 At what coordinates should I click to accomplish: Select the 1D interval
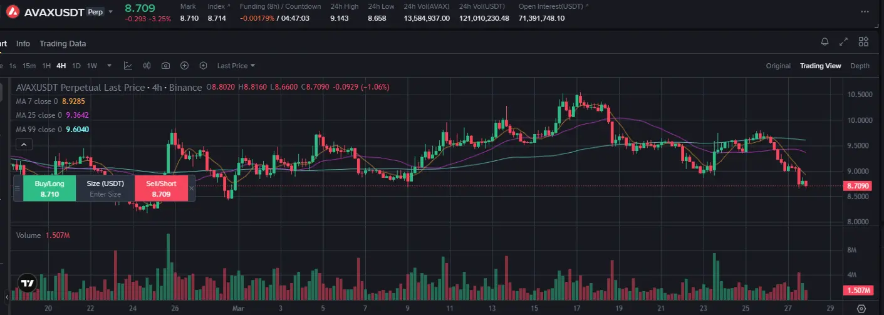tap(76, 66)
